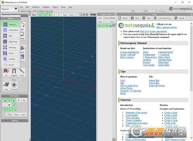193x141 pixels.
Task: Select the Route selection icon
Action: [5, 53]
